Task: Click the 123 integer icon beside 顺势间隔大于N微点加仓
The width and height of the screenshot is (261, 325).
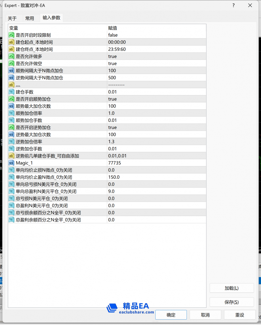Action: [x=11, y=70]
